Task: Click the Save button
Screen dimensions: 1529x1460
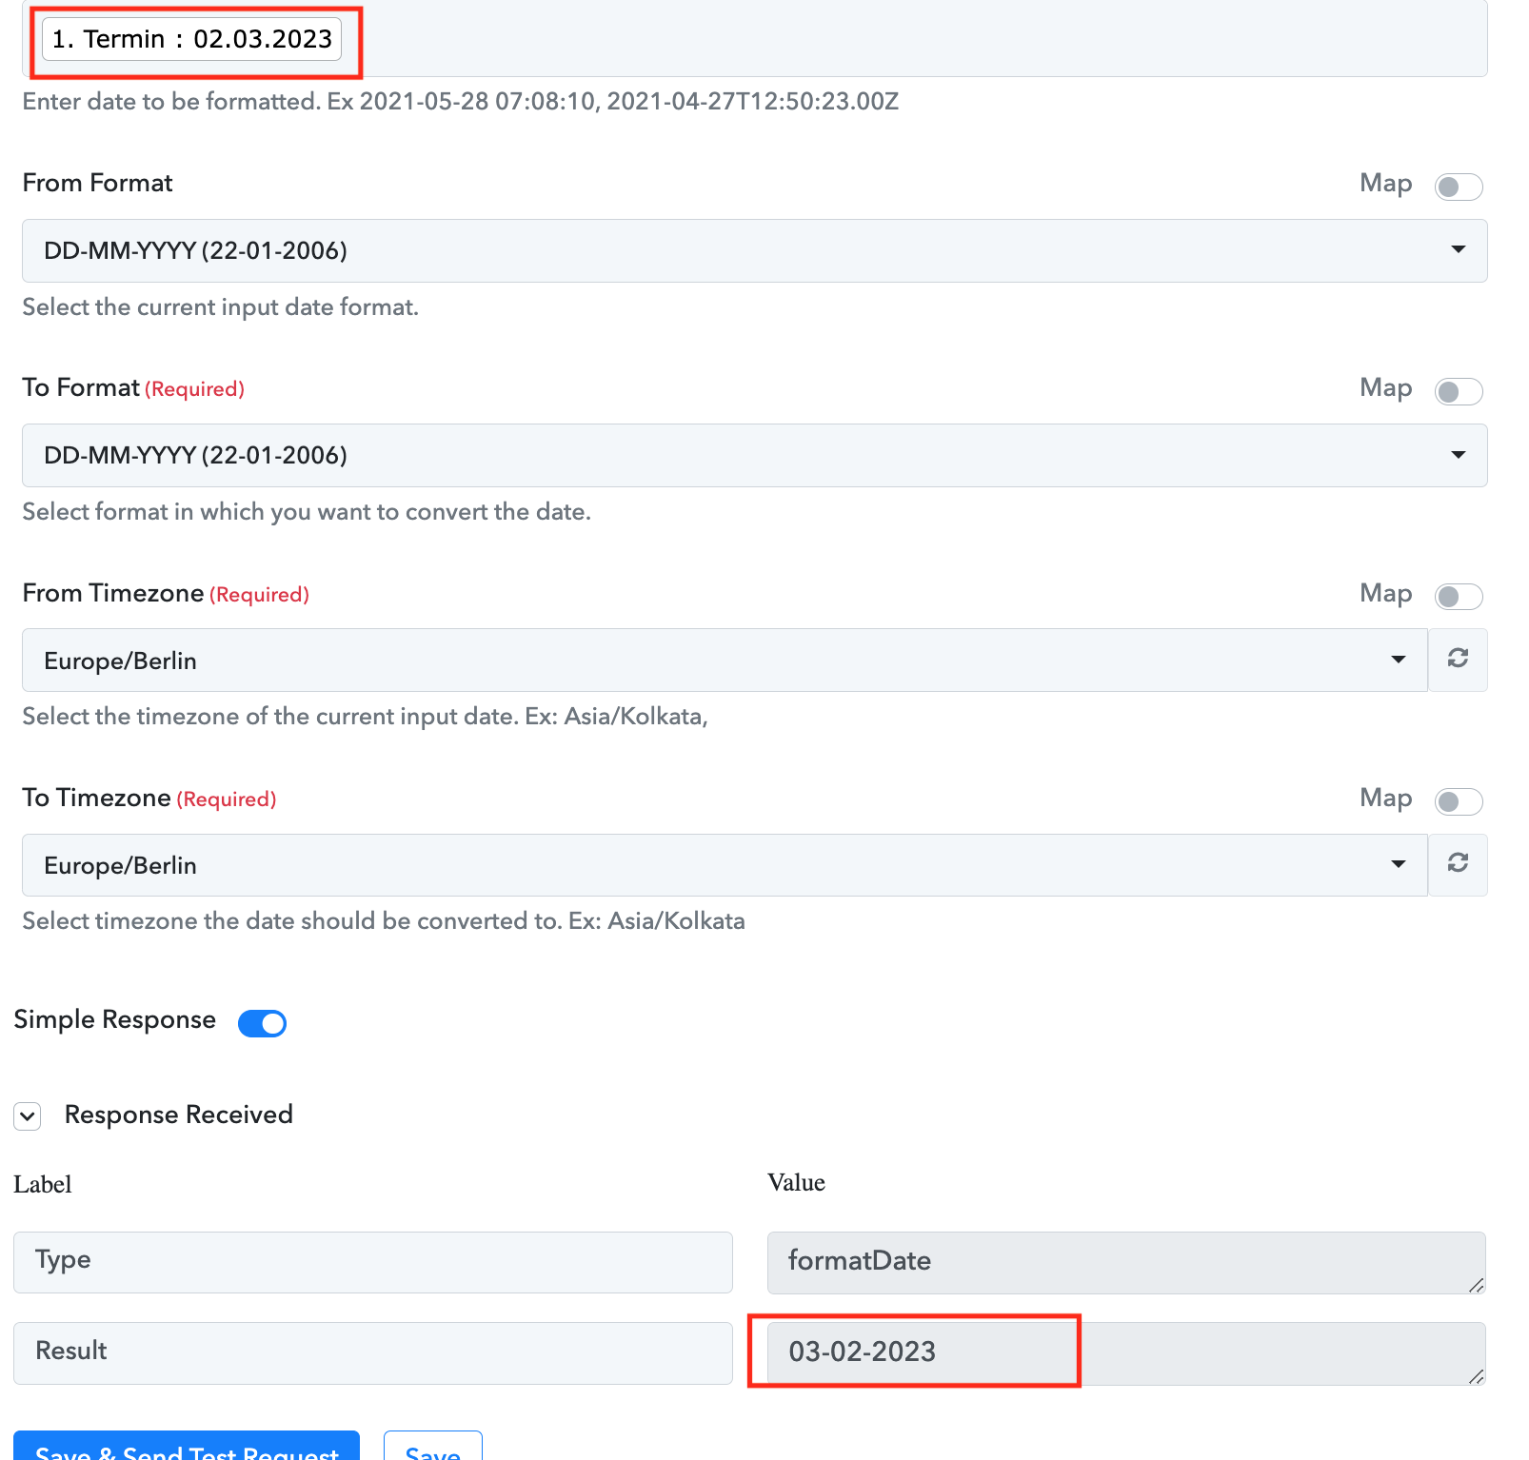Action: click(432, 1447)
